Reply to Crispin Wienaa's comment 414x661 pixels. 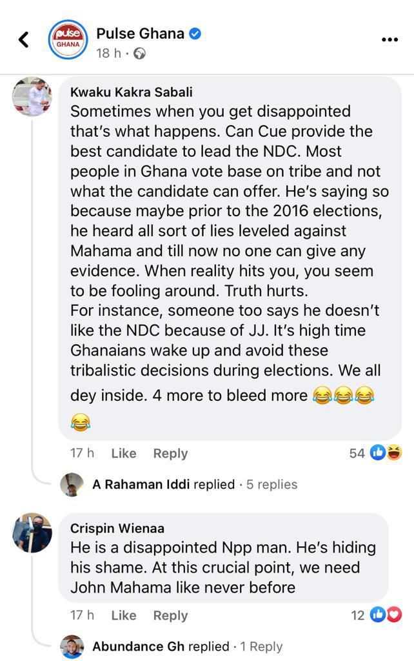pyautogui.click(x=170, y=615)
